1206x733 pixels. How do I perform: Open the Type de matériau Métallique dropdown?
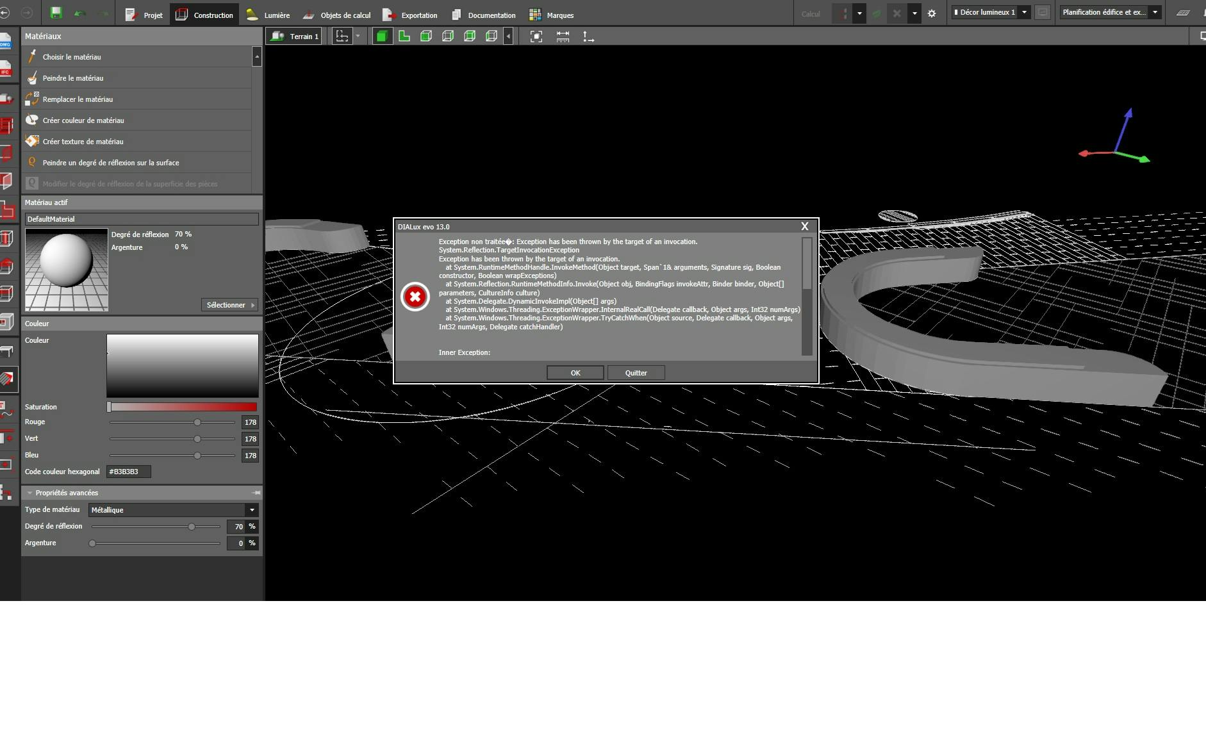(x=173, y=510)
